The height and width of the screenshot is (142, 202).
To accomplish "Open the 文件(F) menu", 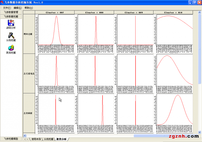I will point(7,8).
